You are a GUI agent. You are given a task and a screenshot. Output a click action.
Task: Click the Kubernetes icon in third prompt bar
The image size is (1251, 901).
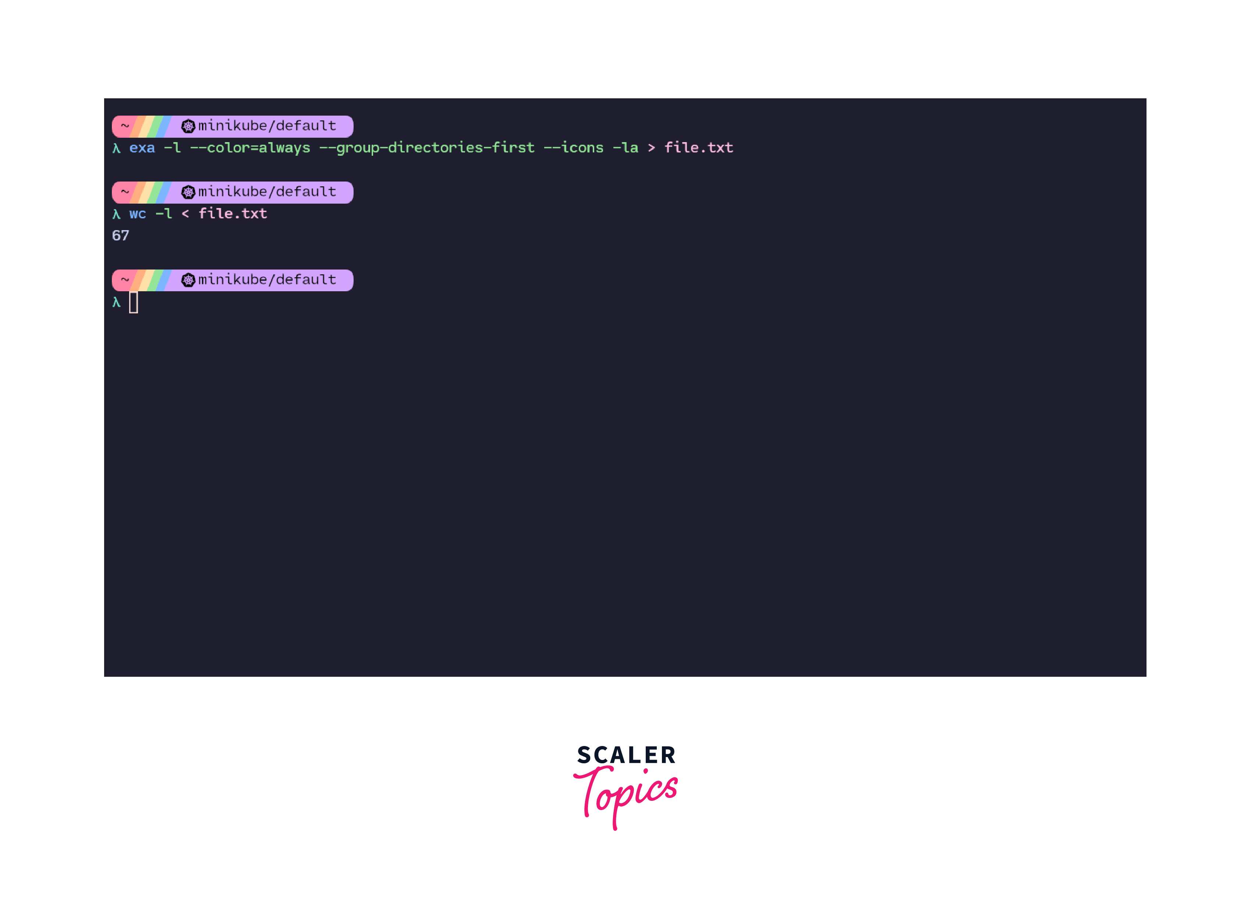187,280
